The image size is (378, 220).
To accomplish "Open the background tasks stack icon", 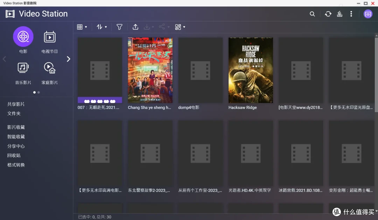I will pos(339,14).
